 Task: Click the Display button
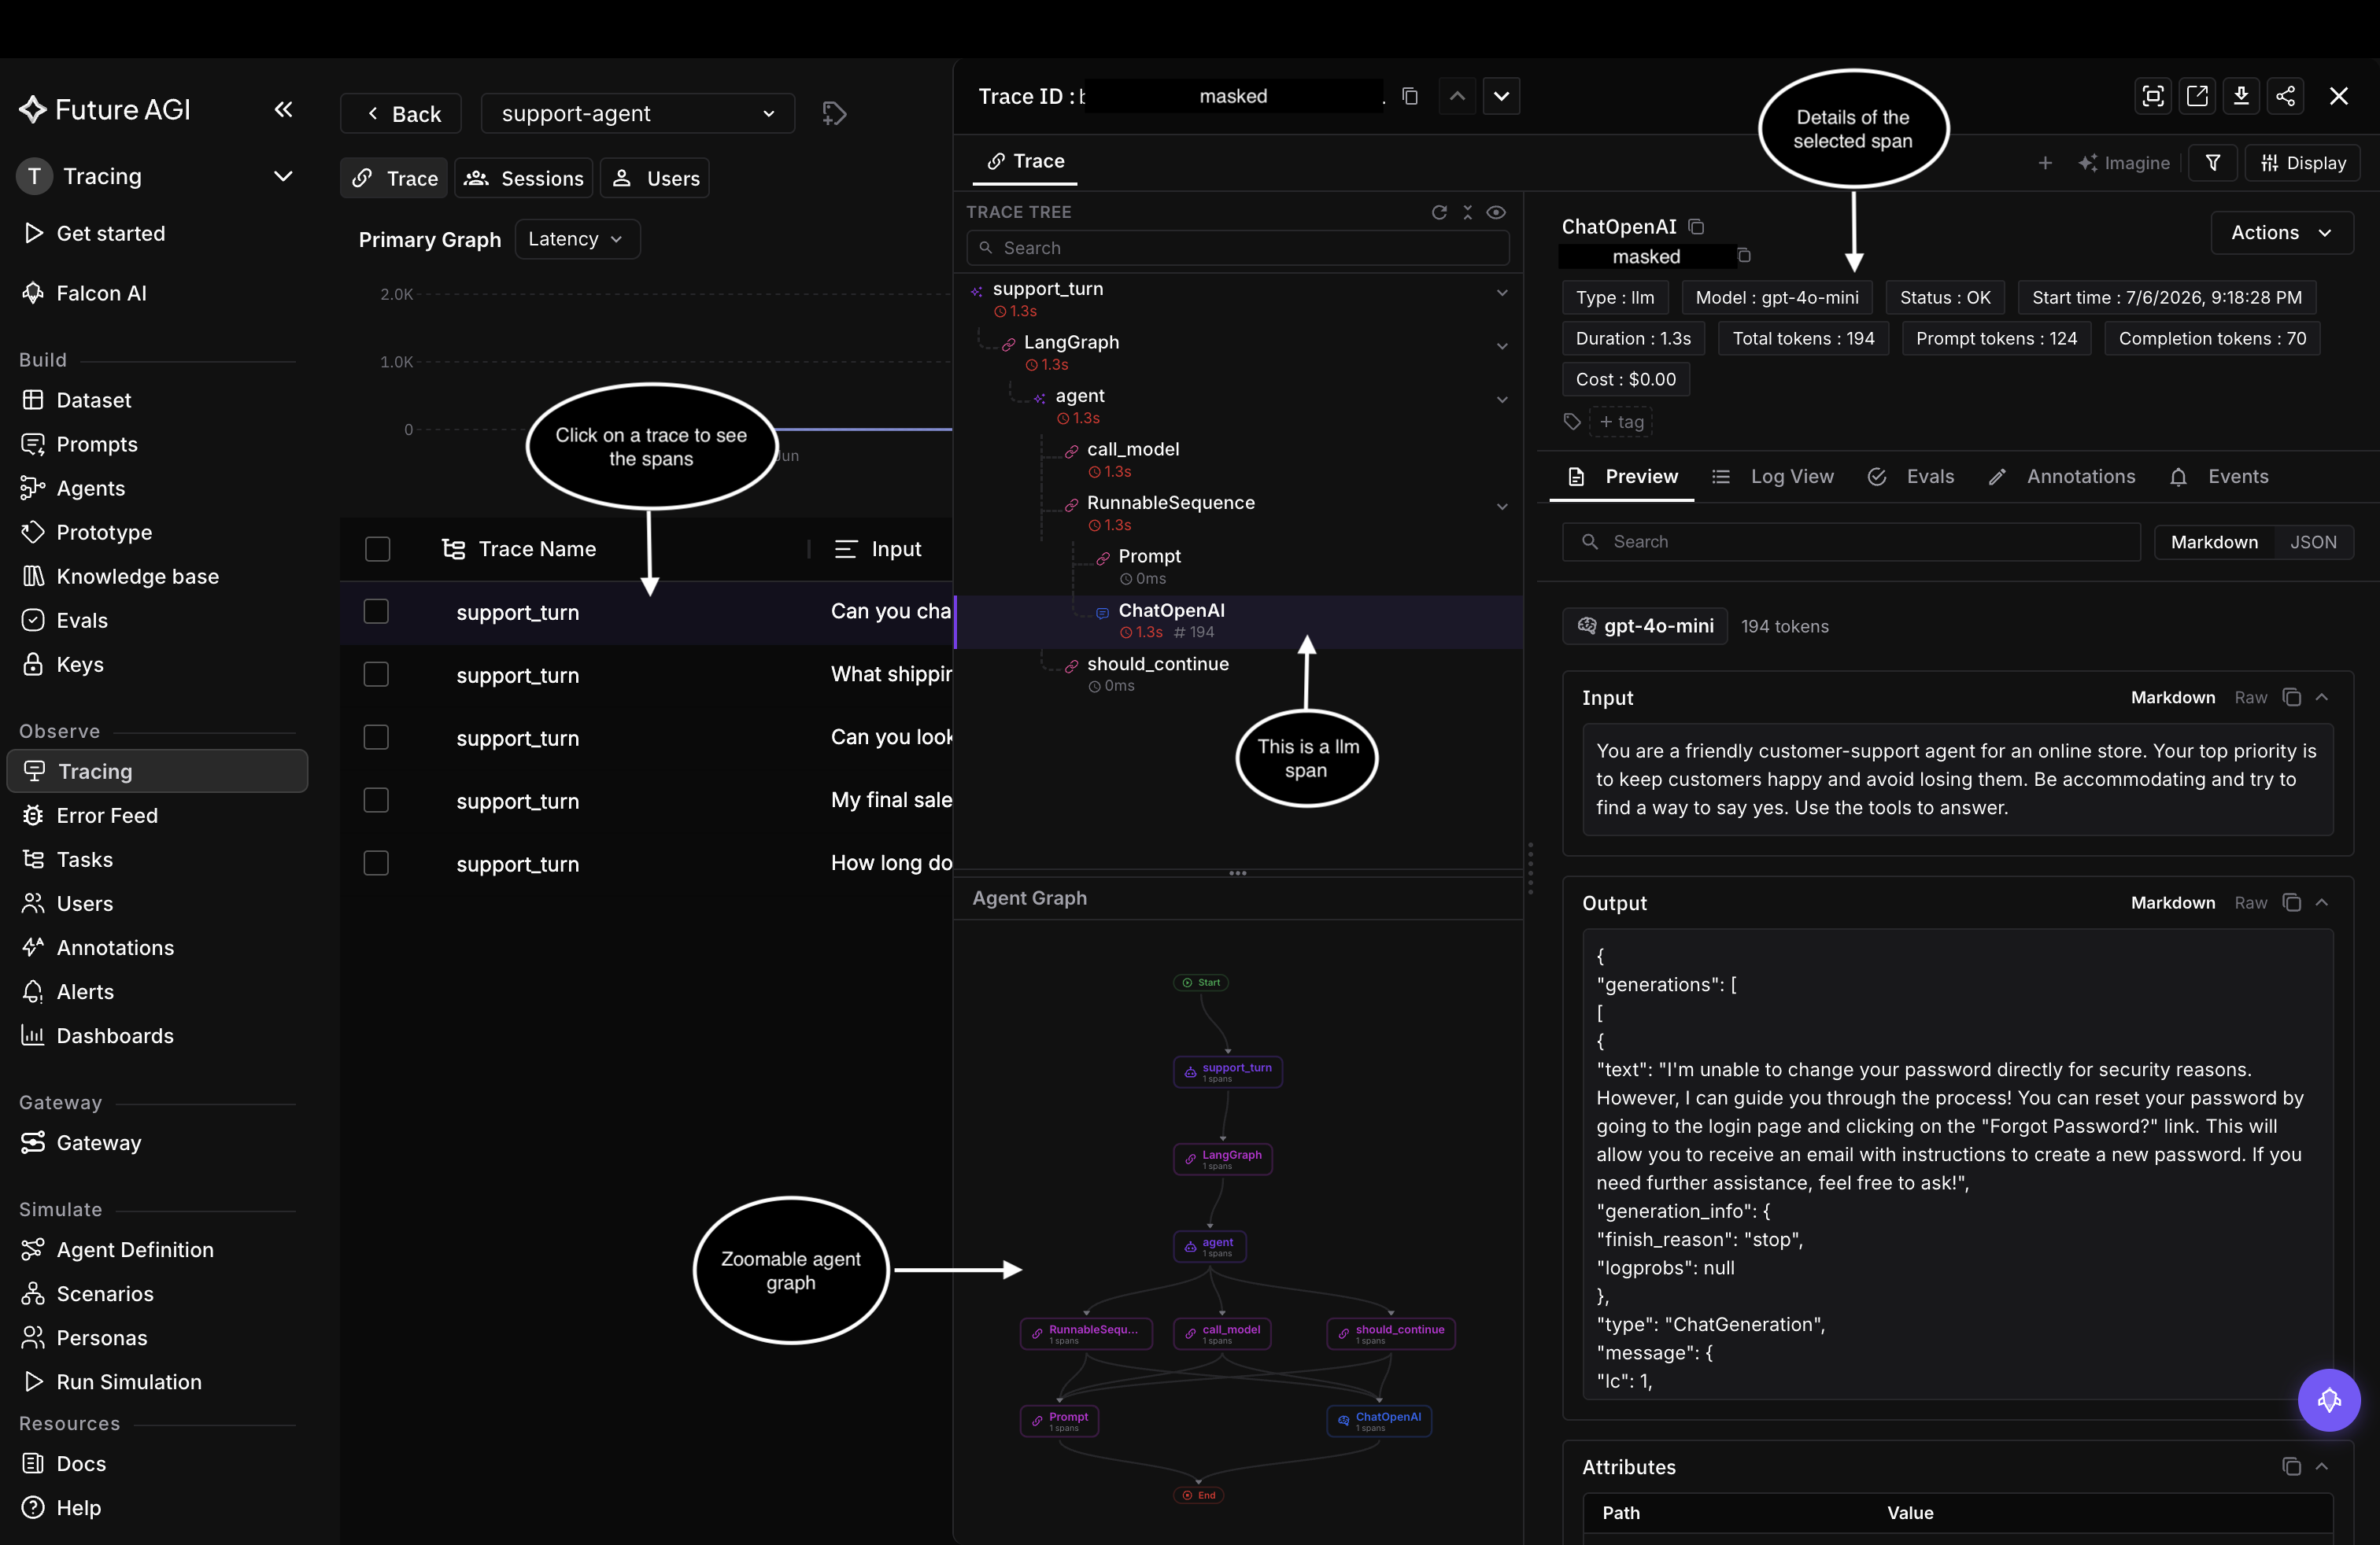coord(2303,163)
